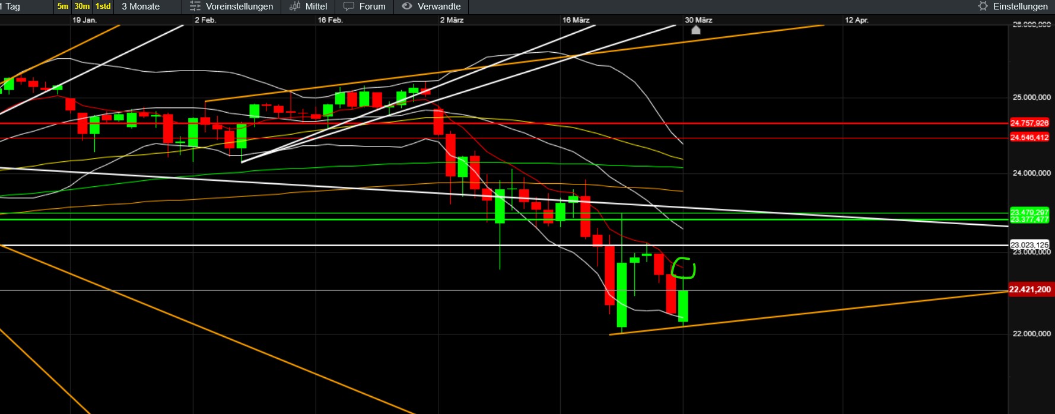
Task: Click the house-shaped marker under 30 März
Action: pyautogui.click(x=696, y=30)
